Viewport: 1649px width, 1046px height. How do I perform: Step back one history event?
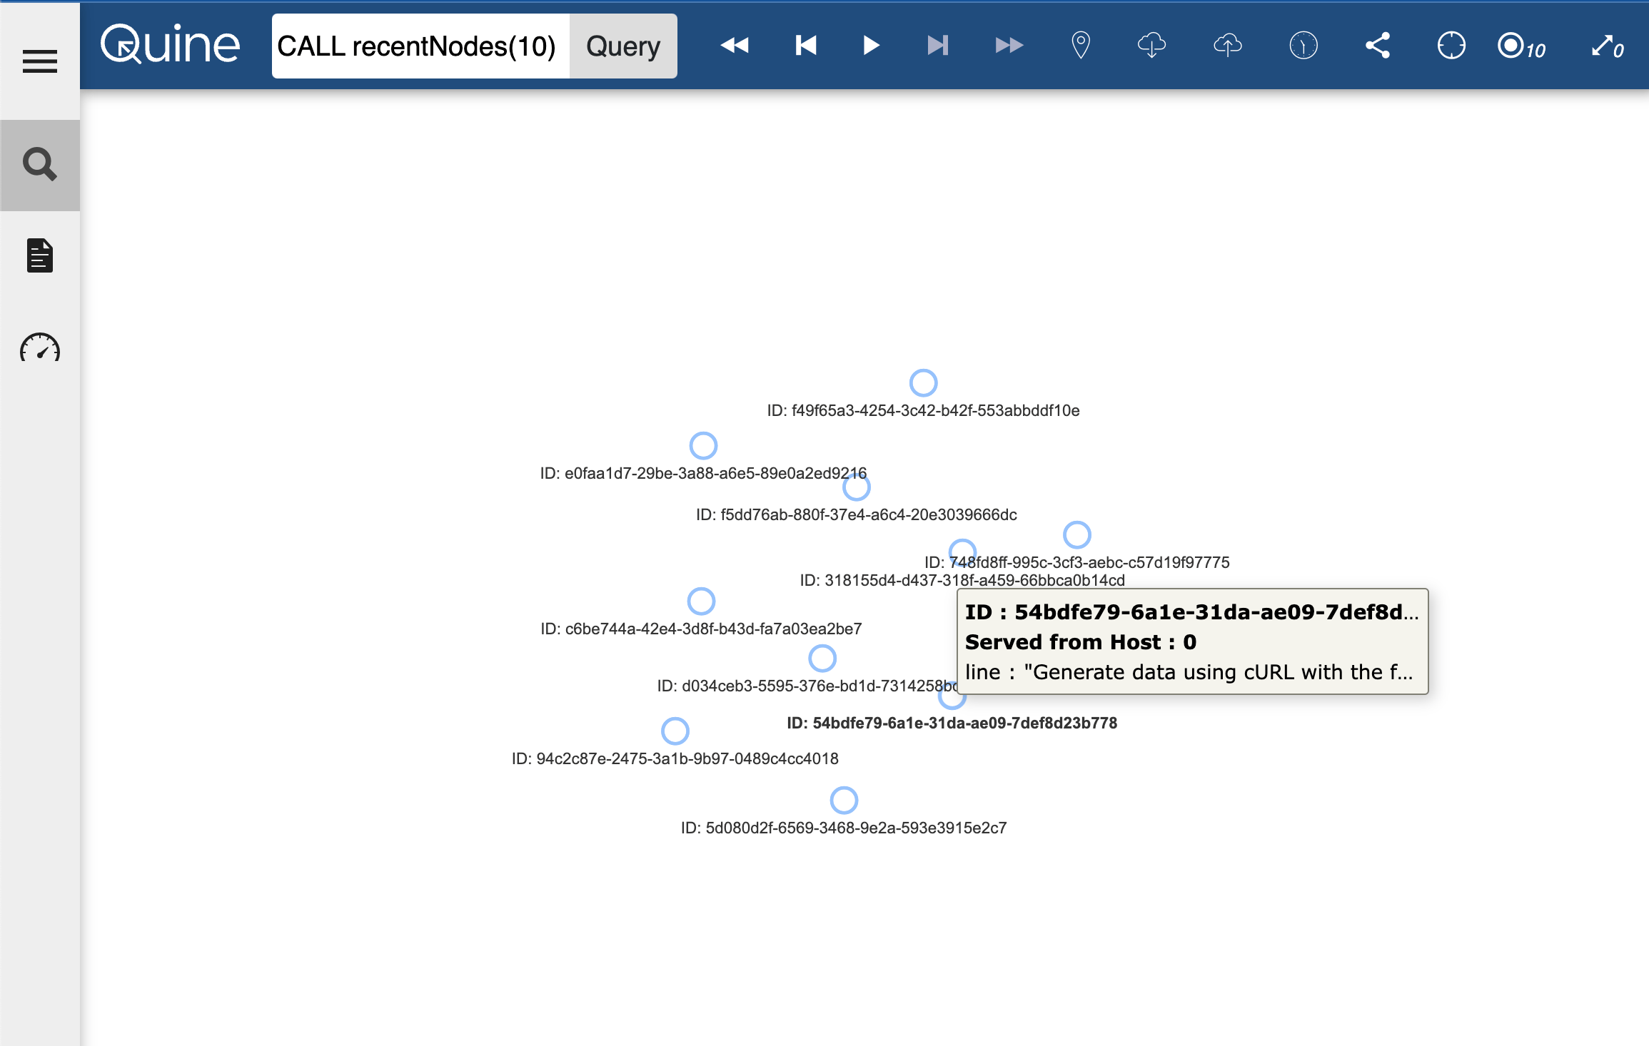(x=806, y=46)
